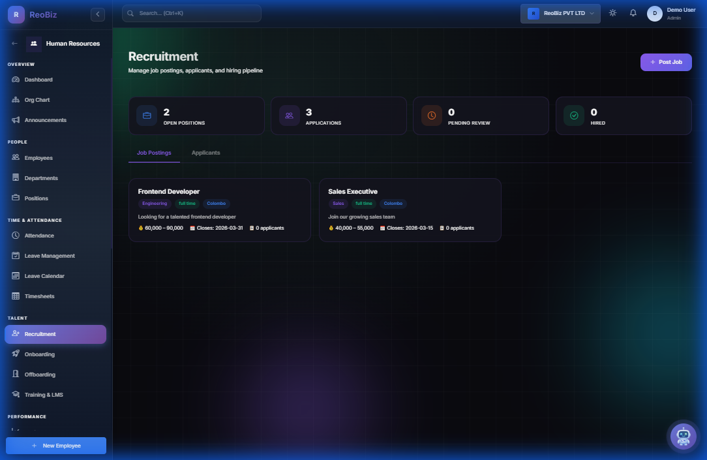Toggle light/dark theme with sun icon

point(612,13)
